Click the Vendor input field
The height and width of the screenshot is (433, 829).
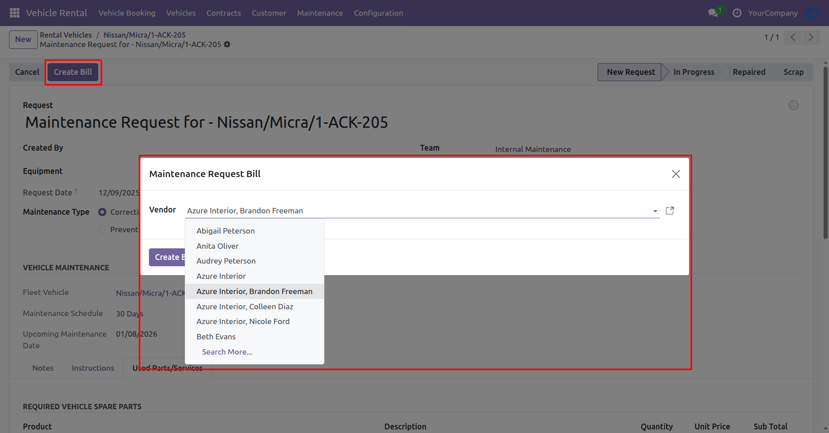click(417, 211)
